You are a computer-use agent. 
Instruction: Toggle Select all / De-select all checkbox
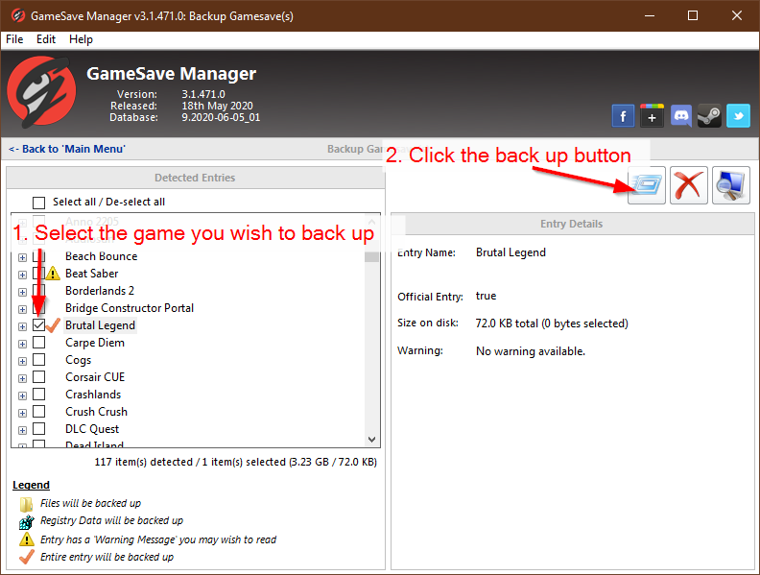(38, 203)
